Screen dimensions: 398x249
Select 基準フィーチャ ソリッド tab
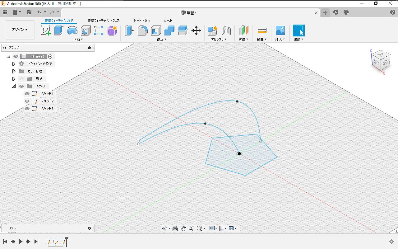tap(59, 21)
